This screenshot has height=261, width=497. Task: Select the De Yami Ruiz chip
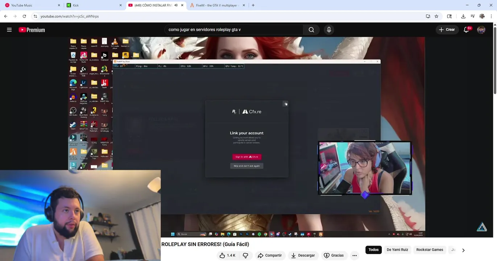[x=397, y=250]
